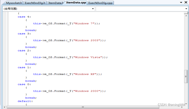Click "m_OS.Format" on the Windows 2003 line

pyautogui.click(x=55, y=40)
